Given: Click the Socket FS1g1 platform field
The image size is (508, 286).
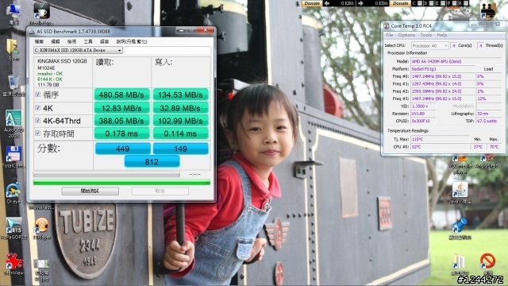Looking at the screenshot, I should [443, 69].
